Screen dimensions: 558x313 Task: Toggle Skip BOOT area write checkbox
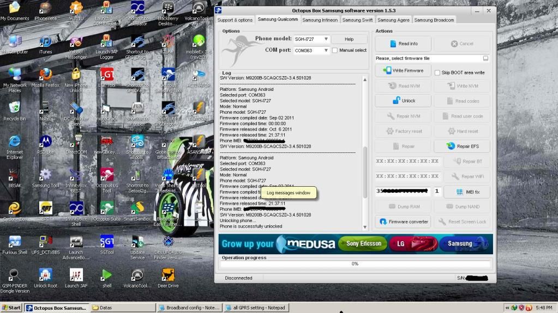click(437, 73)
